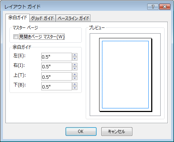Increase the 右(I) margin with up arrow

pos(75,65)
